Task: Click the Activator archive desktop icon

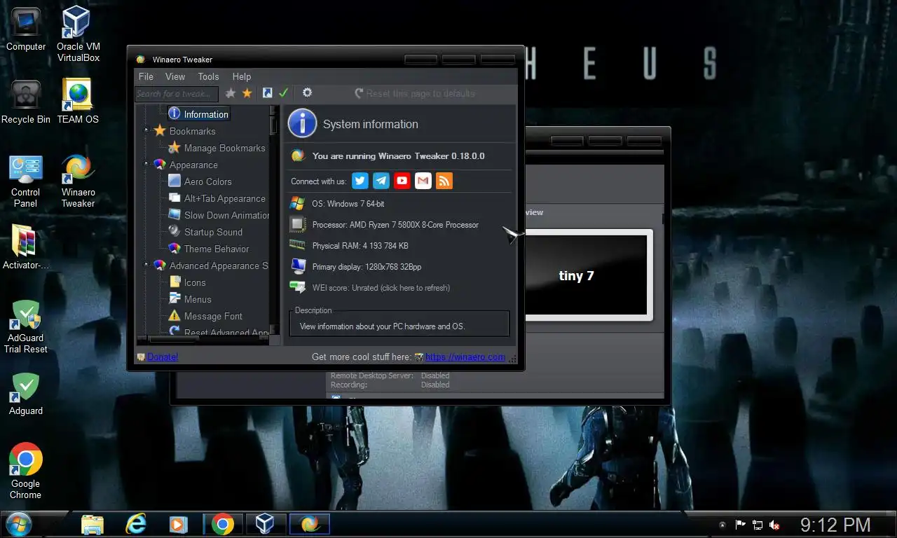Action: pyautogui.click(x=26, y=248)
